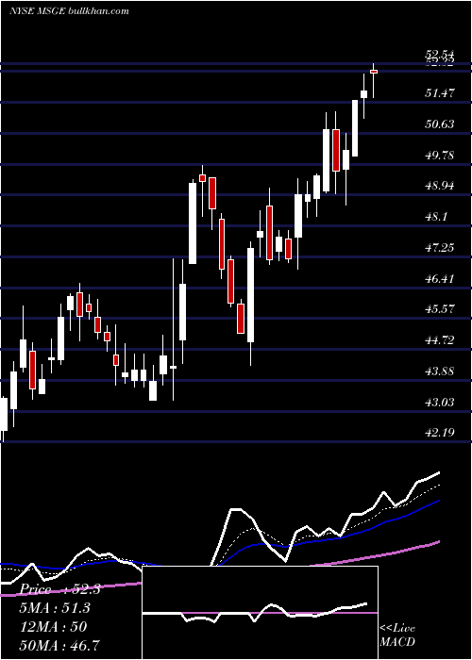Select the 48.1 price axis label
This screenshot has width=472, height=660.
(x=436, y=217)
